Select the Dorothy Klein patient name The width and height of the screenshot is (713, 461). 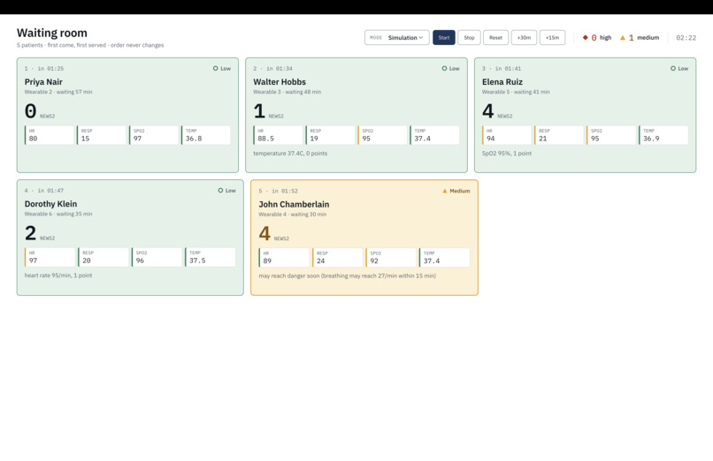(51, 204)
